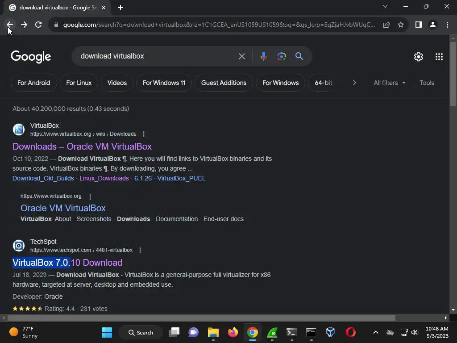Close the download virtualbox tab

point(103,8)
